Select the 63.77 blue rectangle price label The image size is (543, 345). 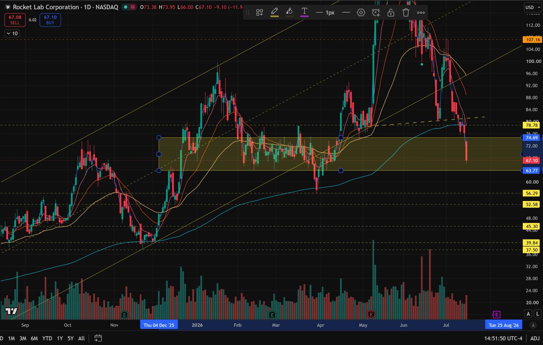531,171
